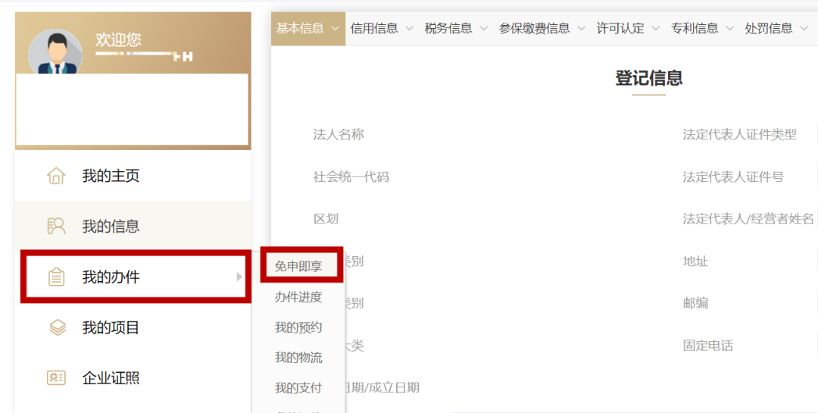The image size is (818, 413).
Task: Open 我的物流 from the submenu
Action: click(298, 358)
